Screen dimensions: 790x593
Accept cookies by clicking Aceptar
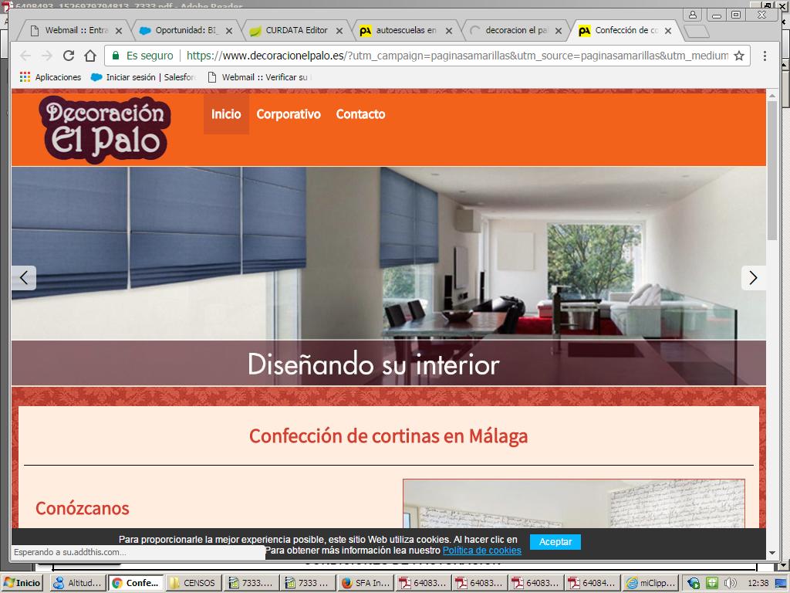tap(555, 542)
